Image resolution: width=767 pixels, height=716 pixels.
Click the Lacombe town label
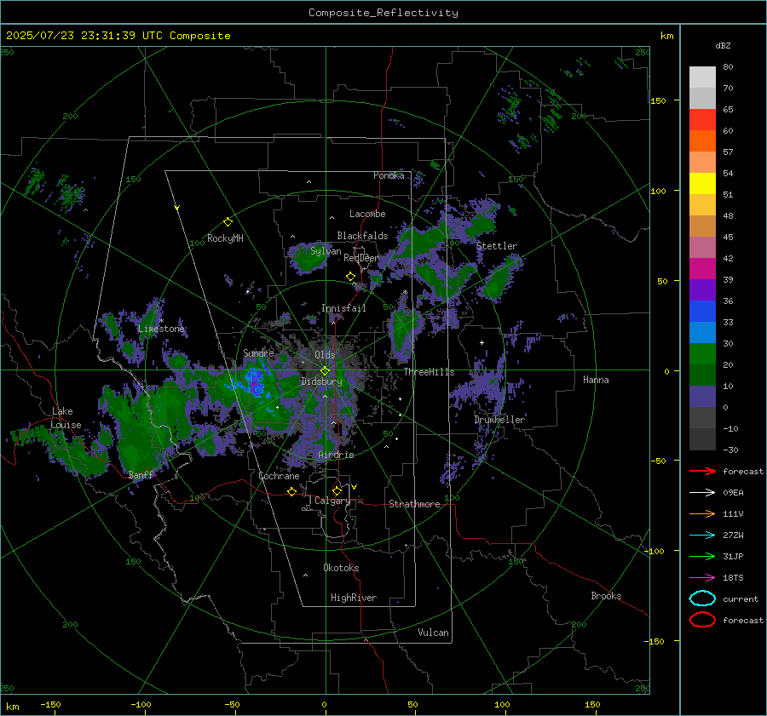click(367, 214)
